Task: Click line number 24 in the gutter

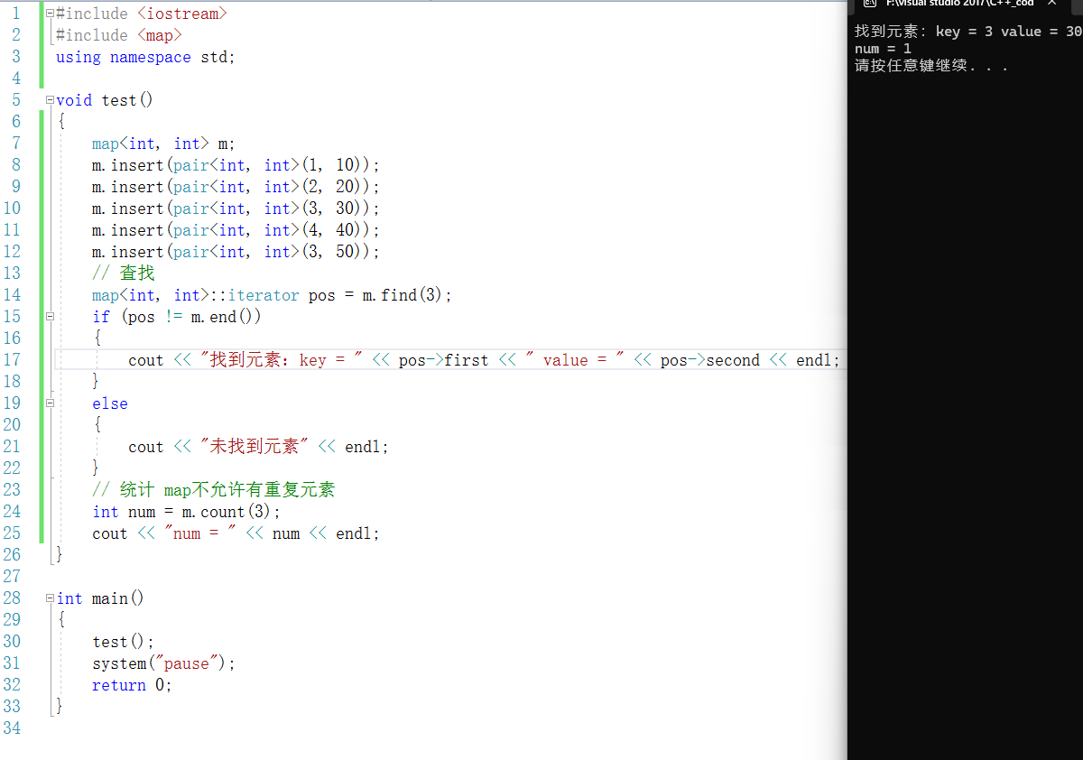Action: click(x=12, y=512)
